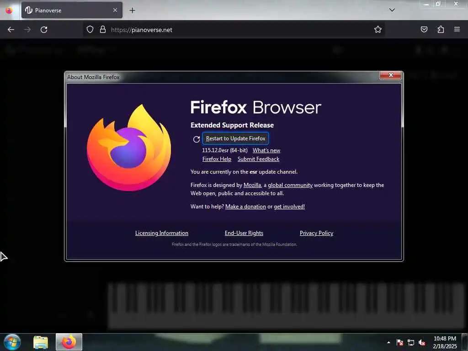The width and height of the screenshot is (468, 351).
Task: Open the network tray icon
Action: (x=411, y=342)
